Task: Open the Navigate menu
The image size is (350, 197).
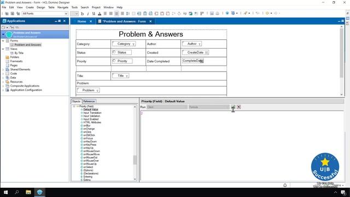Action: 63,7
